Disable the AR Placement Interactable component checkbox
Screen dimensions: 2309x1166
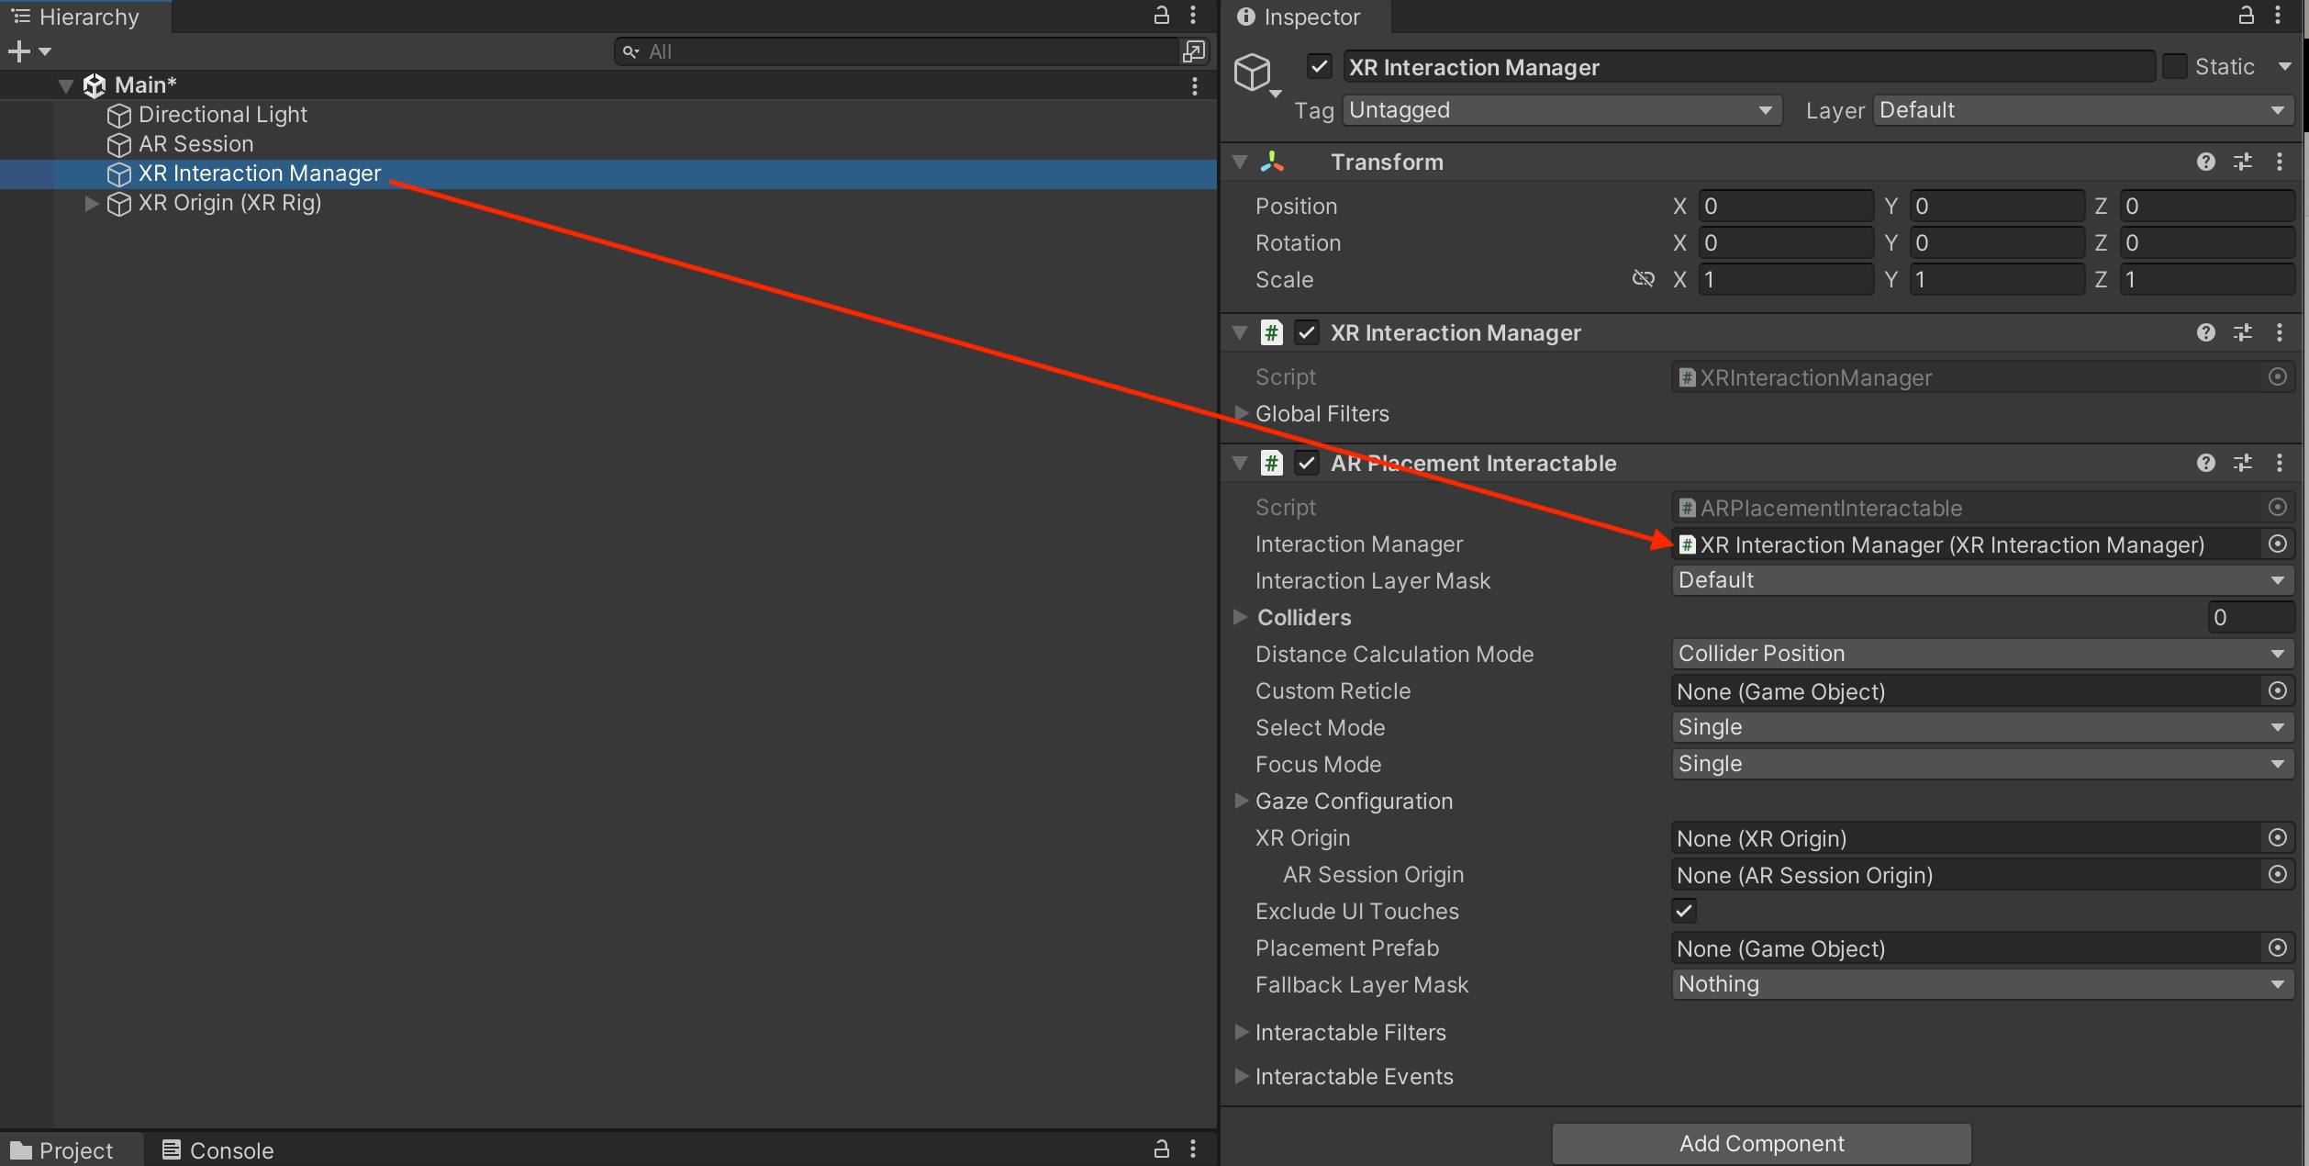1307,463
